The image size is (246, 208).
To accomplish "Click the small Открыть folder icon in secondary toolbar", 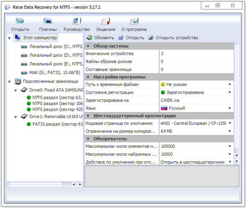I will coord(121,38).
